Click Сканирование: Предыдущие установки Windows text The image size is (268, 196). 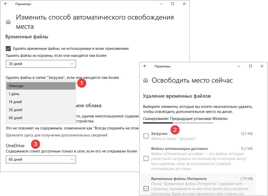pyautogui.click(x=185, y=119)
